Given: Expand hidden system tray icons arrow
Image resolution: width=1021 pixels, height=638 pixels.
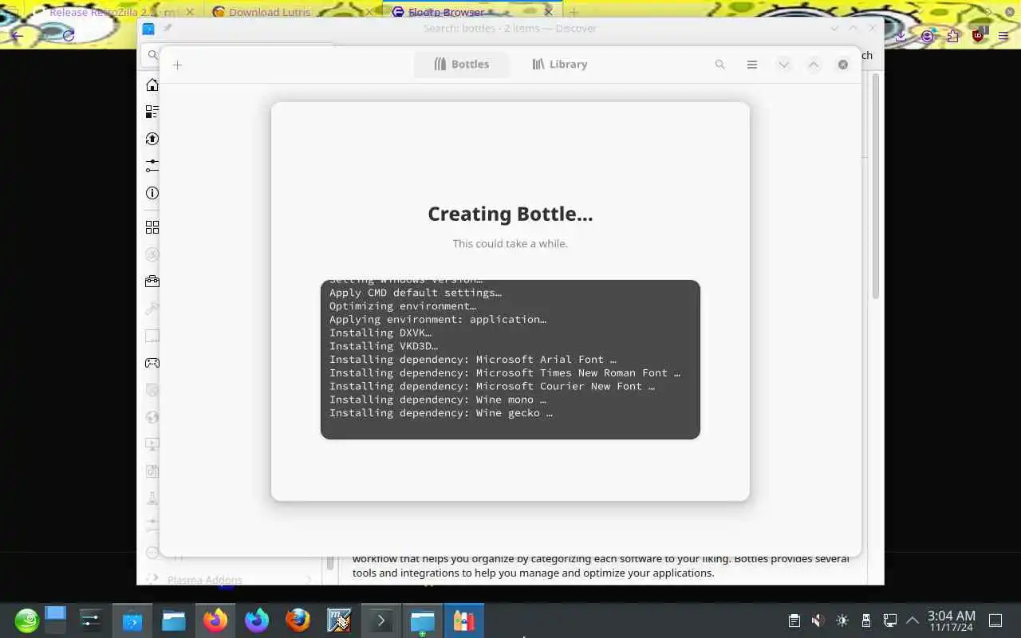Looking at the screenshot, I should 913,620.
